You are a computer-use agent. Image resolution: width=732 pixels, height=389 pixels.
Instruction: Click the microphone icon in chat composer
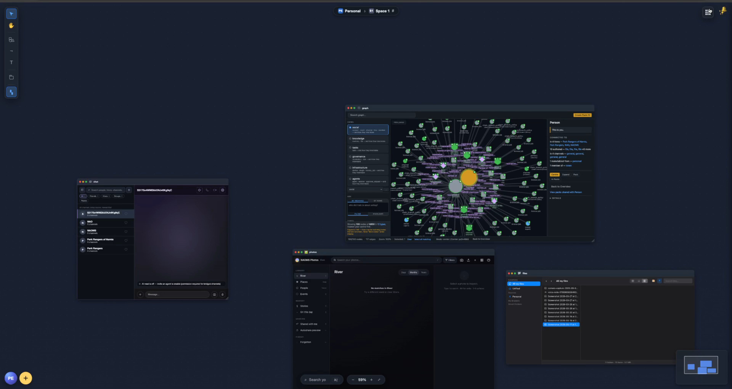point(222,294)
